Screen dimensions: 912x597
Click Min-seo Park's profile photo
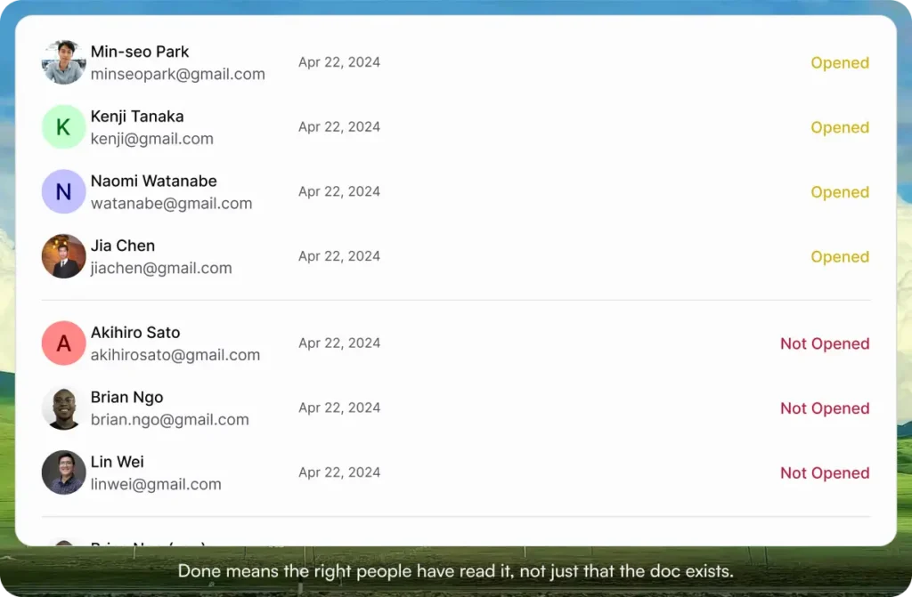click(64, 62)
